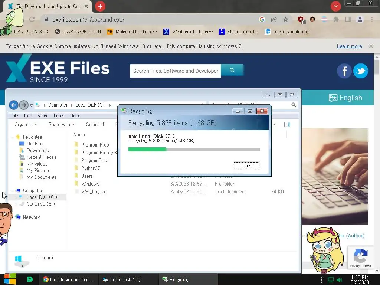The image size is (380, 285).
Task: Switch to the Chrome taskbar button
Action: click(68, 279)
